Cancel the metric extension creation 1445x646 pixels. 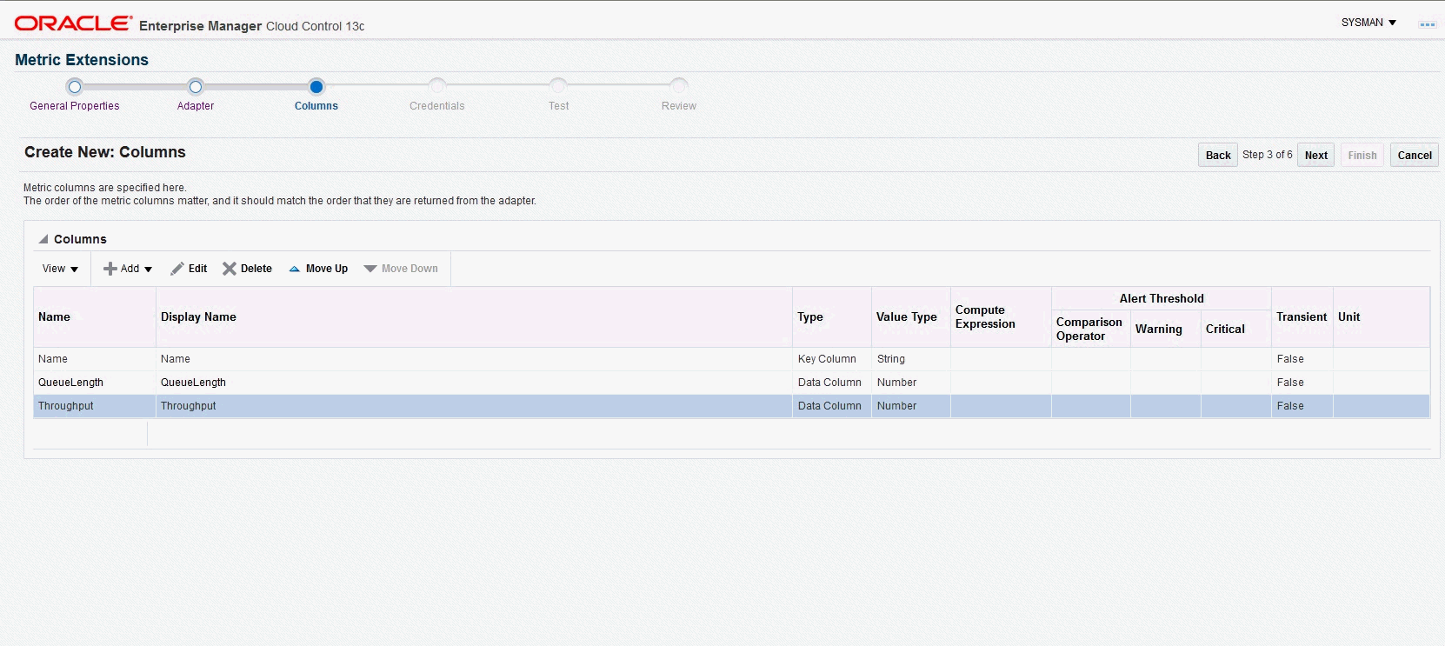(x=1415, y=155)
